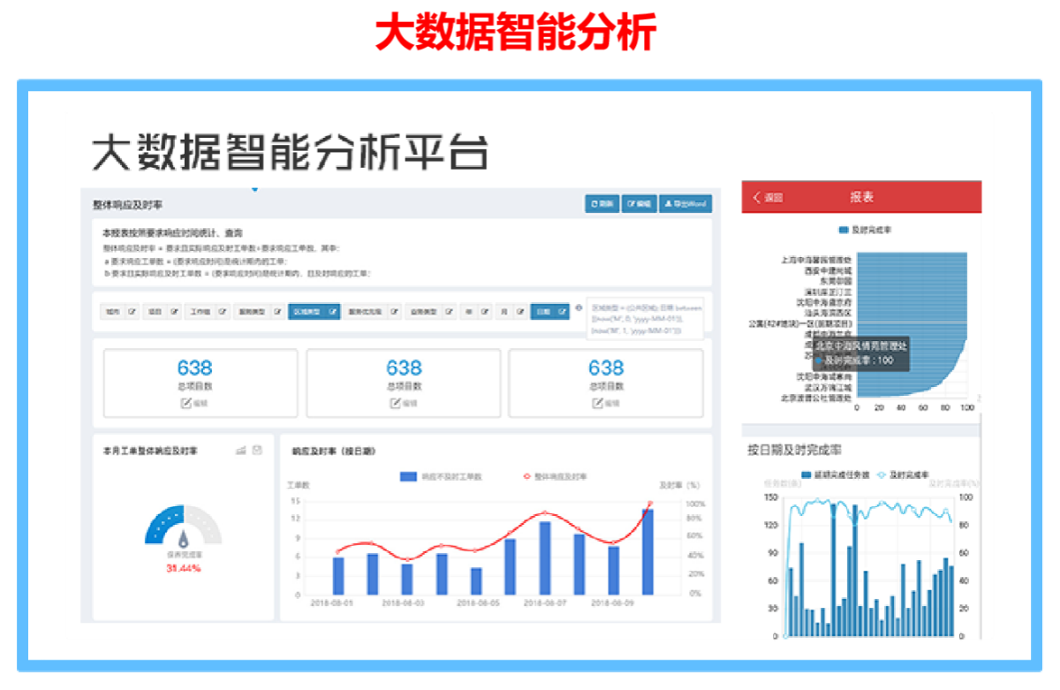Click the bar chart icon in gauge panel

pos(240,451)
